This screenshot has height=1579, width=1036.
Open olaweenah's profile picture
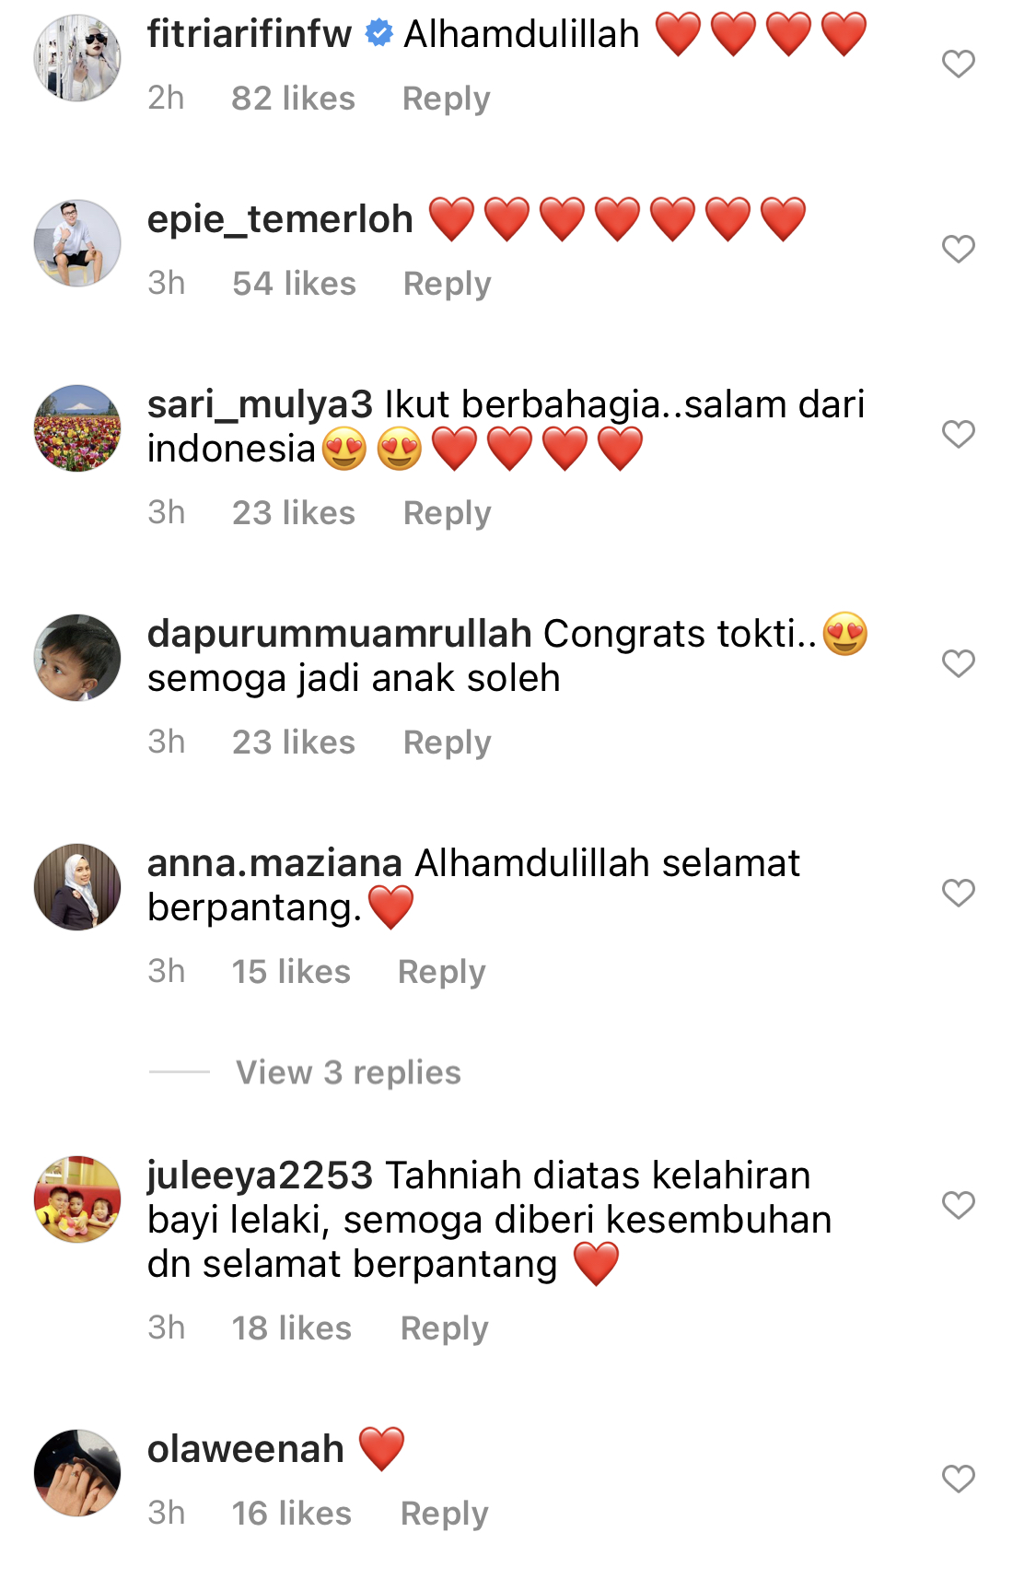pyautogui.click(x=77, y=1473)
